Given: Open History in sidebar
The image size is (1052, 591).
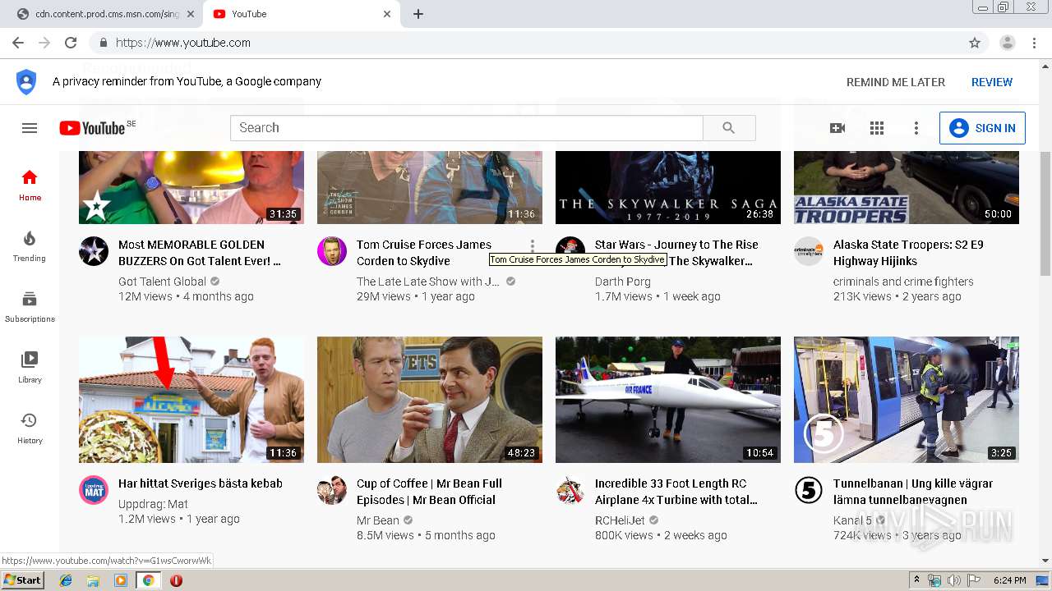Looking at the screenshot, I should [x=30, y=428].
